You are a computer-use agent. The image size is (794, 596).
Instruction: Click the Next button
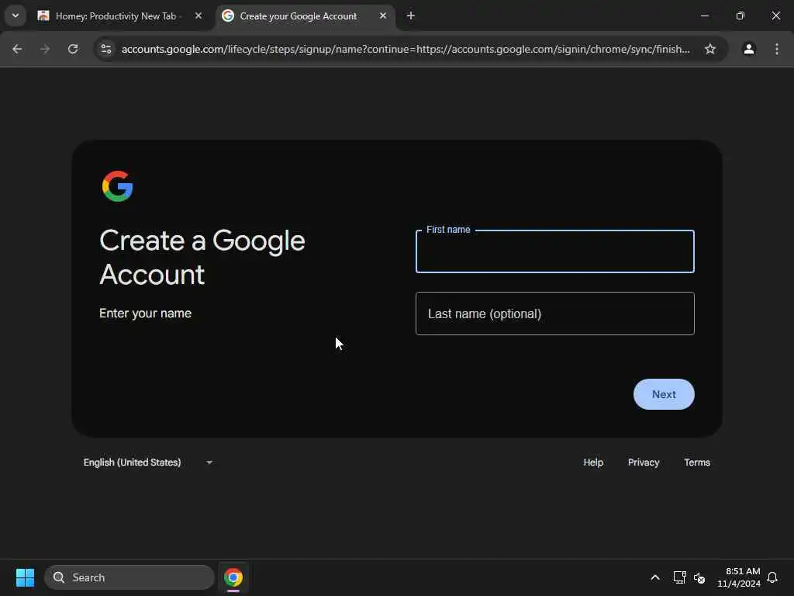coord(664,394)
